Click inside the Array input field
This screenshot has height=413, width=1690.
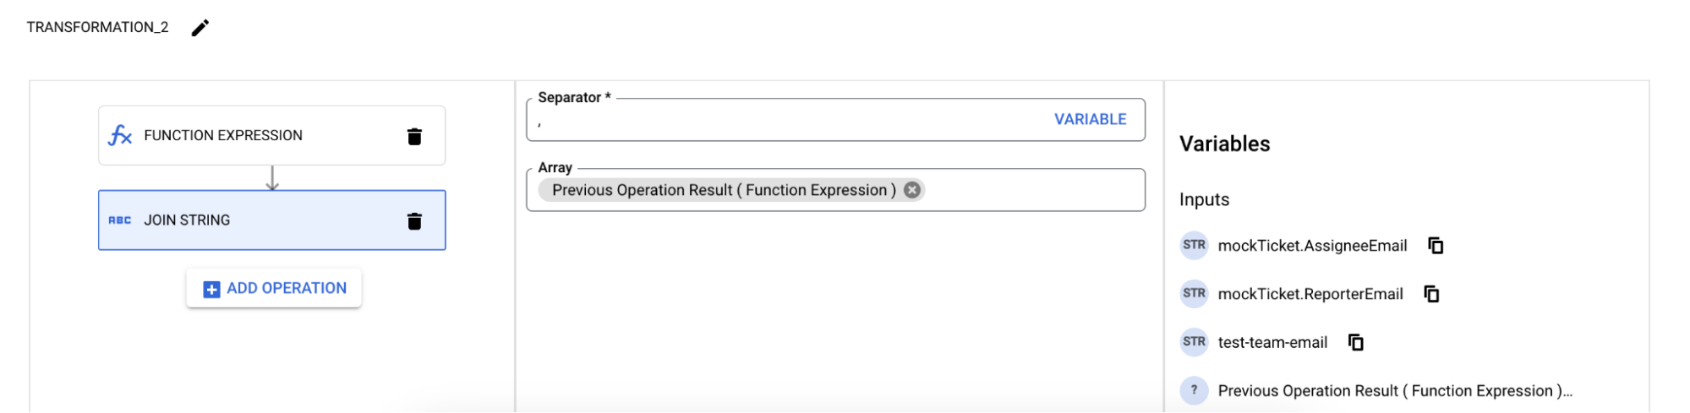[1031, 191]
